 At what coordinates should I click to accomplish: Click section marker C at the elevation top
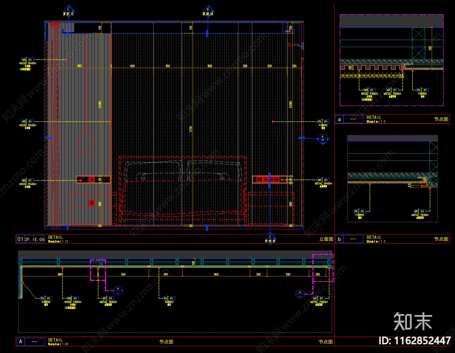point(68,11)
